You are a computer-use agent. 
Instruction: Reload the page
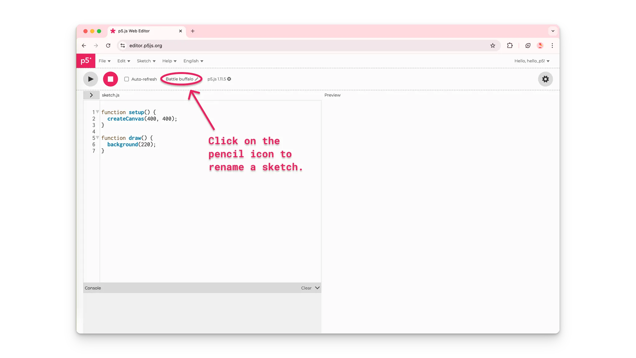[108, 45]
